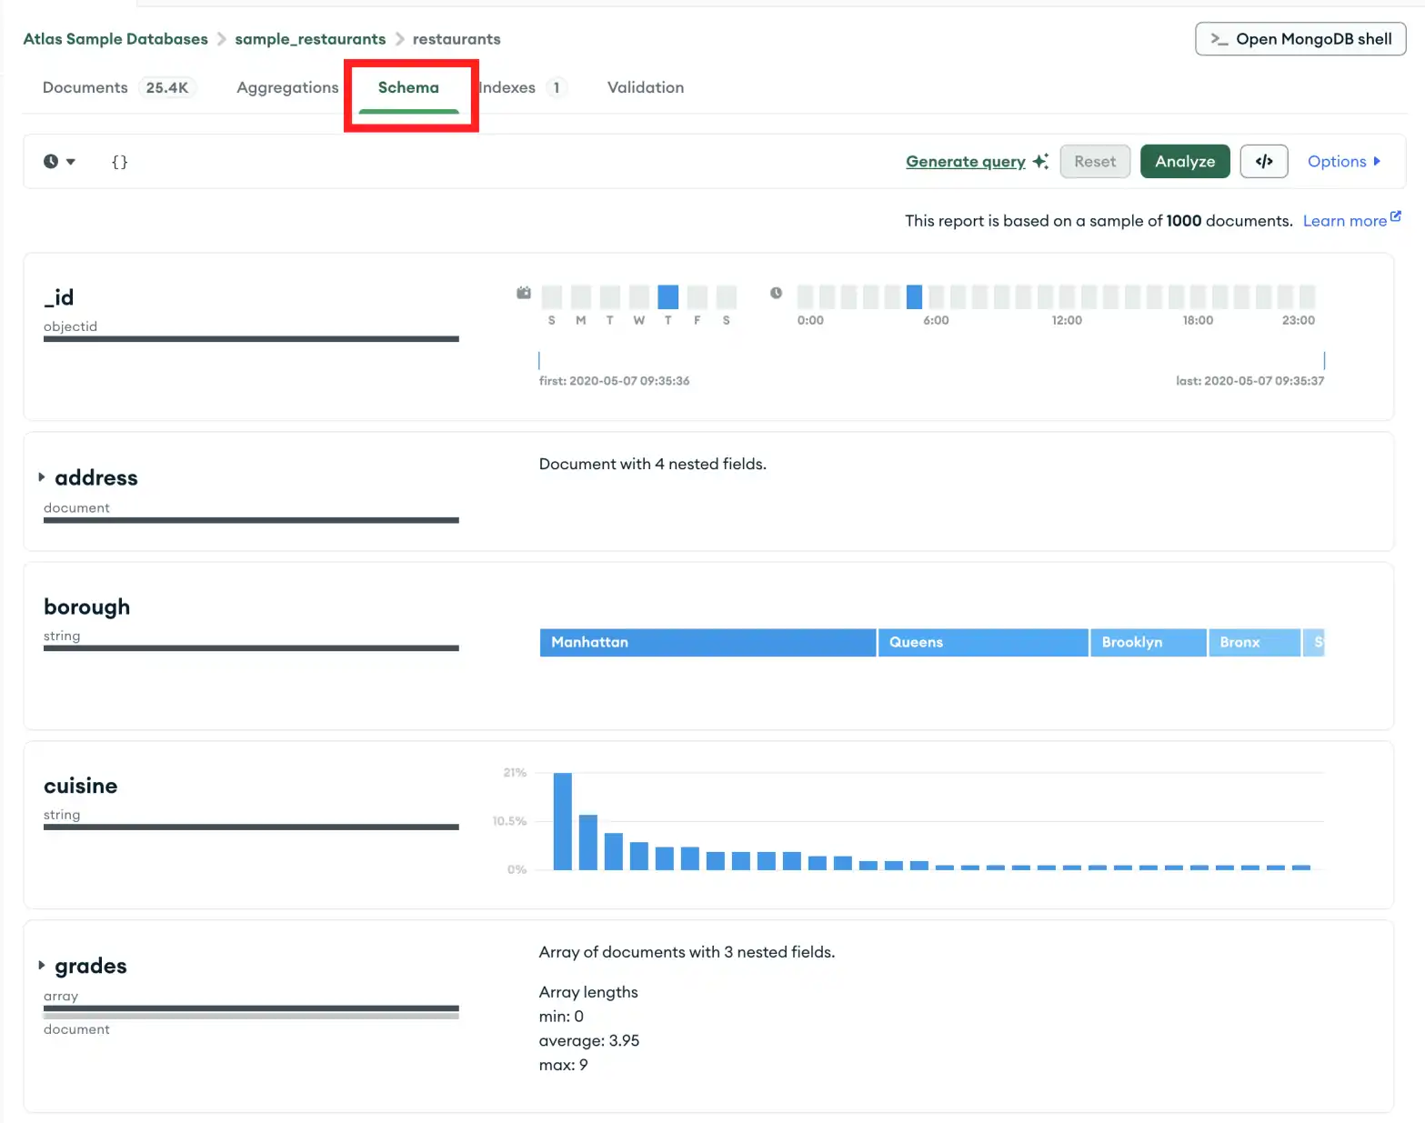This screenshot has height=1123, width=1425.
Task: Click the export code icon button
Action: point(1263,162)
